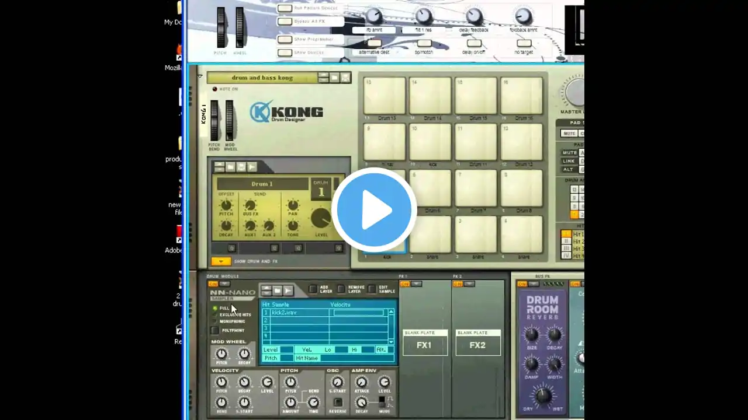Enable the Polyphony button in NN-Nano

pyautogui.click(x=215, y=331)
